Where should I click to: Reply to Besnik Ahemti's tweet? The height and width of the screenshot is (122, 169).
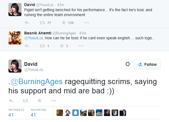[x=27, y=46]
